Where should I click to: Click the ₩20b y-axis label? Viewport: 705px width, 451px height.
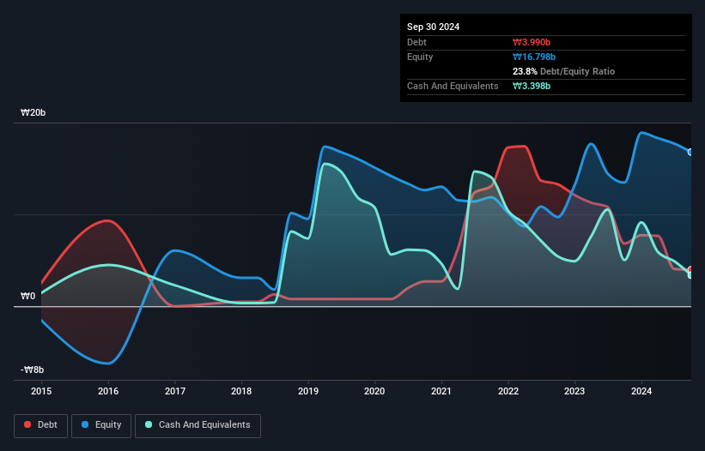33,112
